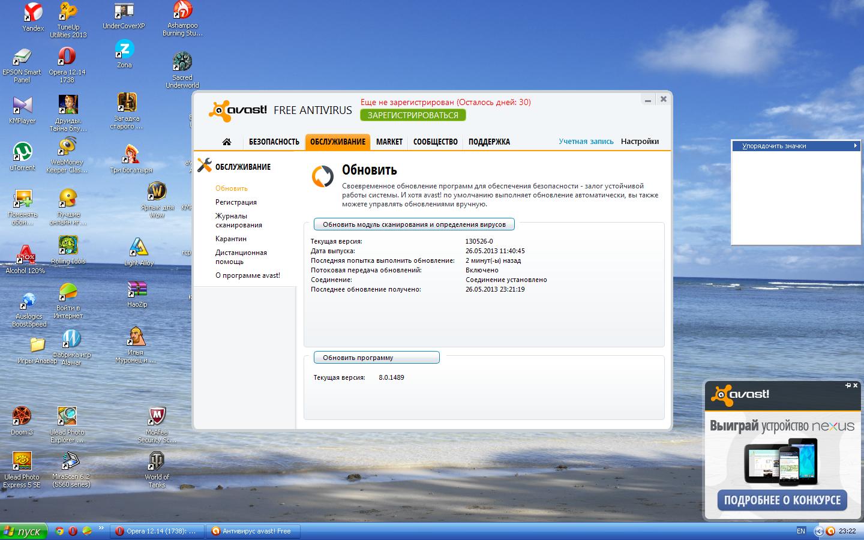Open О программе avast! in the sidebar
Screen dimensions: 864x540
tap(248, 275)
